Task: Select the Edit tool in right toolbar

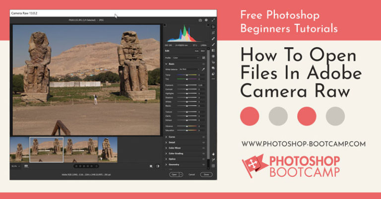Action: (213, 27)
